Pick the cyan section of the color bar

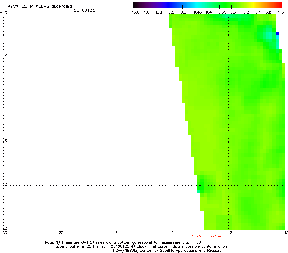point(197,5)
